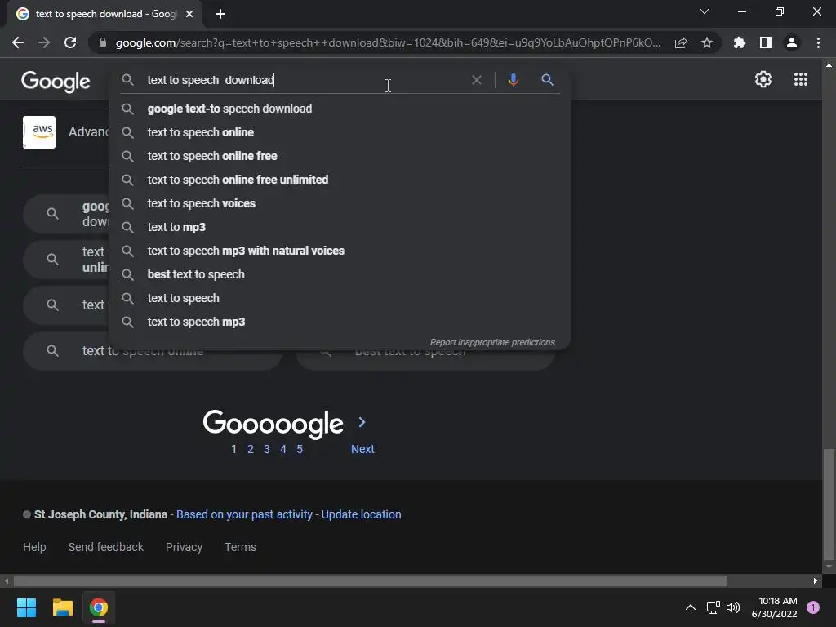The image size is (836, 627).
Task: Bookmark this tab with the star icon
Action: 707,42
